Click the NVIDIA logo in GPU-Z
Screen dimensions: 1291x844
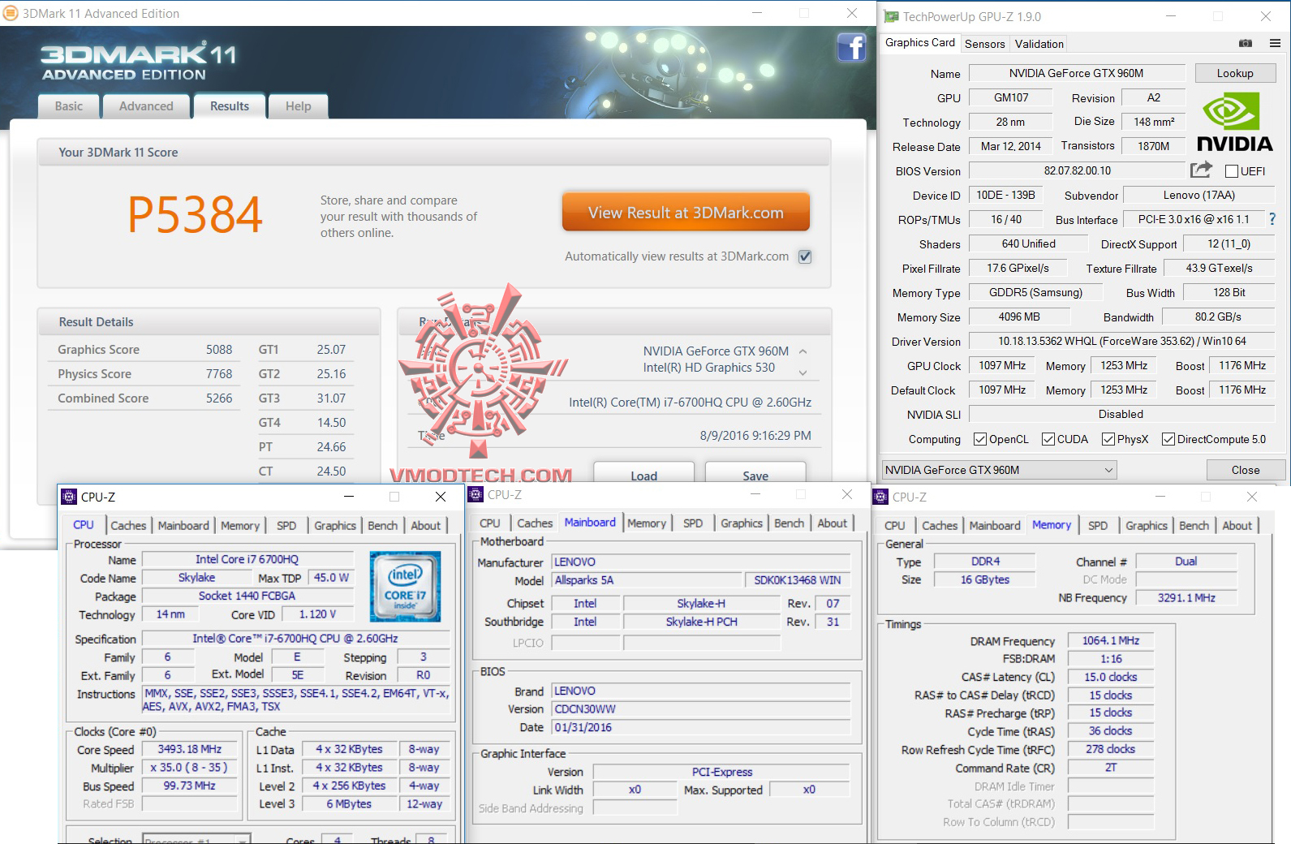tap(1234, 122)
